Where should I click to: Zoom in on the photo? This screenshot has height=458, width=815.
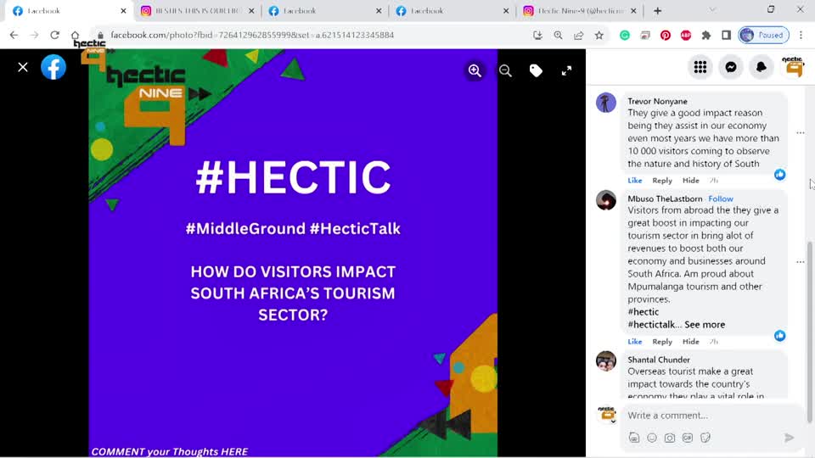475,71
